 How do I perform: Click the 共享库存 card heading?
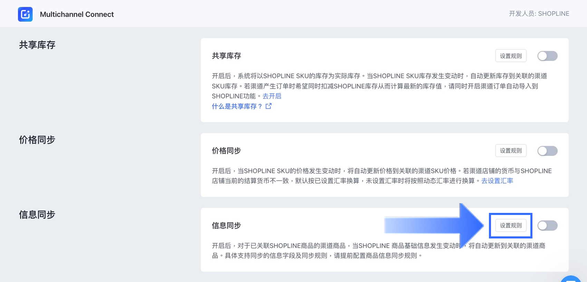pyautogui.click(x=227, y=56)
